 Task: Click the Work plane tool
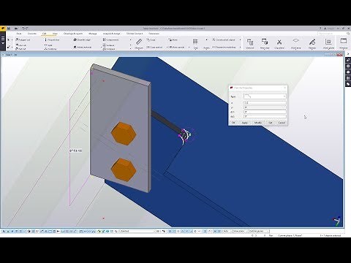[x=328, y=44]
